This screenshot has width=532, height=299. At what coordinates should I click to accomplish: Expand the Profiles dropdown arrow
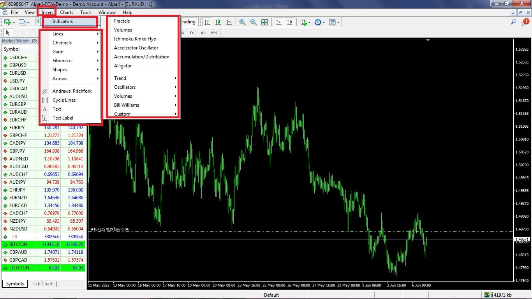28,22
